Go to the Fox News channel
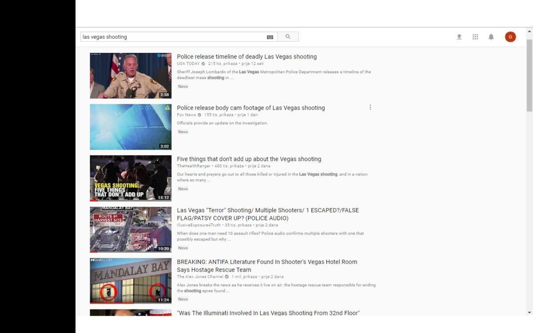This screenshot has width=533, height=333. 186,115
